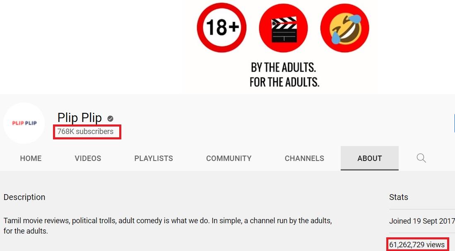Click the Plip Plip channel name
Screen dimensions: 455x251
click(79, 118)
